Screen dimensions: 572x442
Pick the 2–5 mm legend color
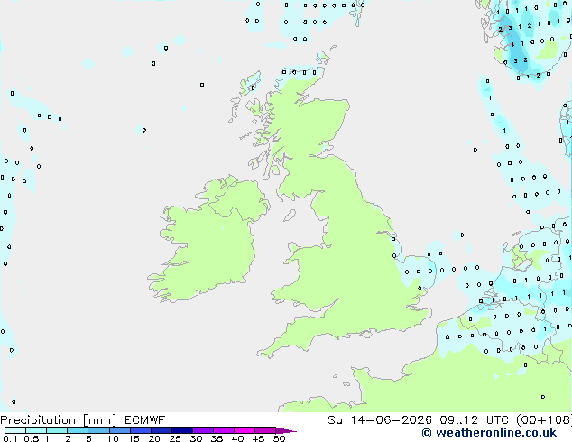pos(78,430)
